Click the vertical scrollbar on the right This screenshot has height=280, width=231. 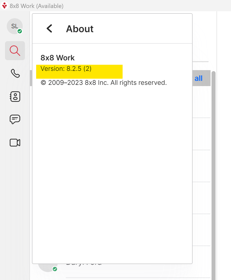[214, 175]
